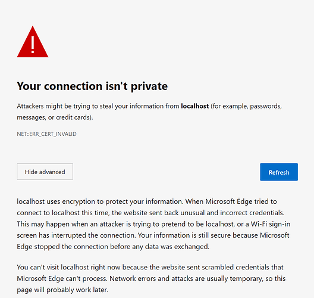314x298 pixels.
Task: Click the "page will probably work later" line
Action: [x=62, y=290]
